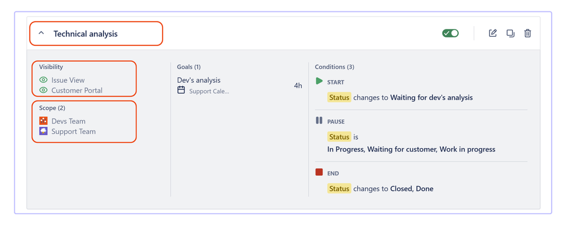Click the Status tag in PAUSE condition
Viewport: 568px width, 228px height.
(x=339, y=137)
